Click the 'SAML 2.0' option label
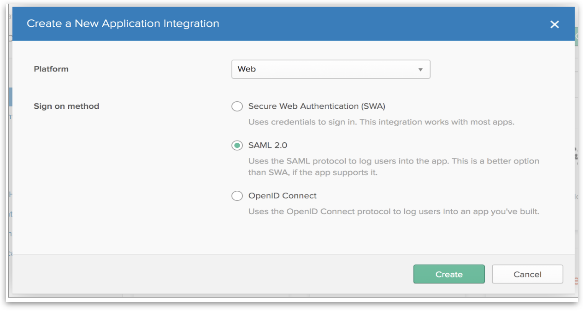The width and height of the screenshot is (584, 311). 267,146
